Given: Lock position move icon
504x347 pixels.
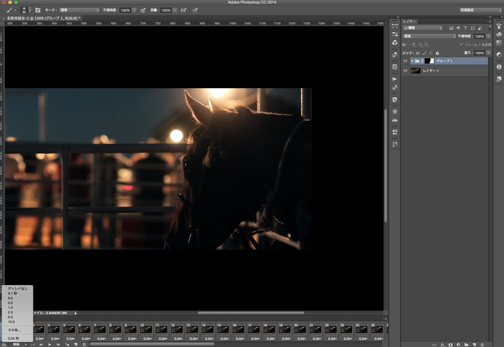Looking at the screenshot, I should tap(431, 53).
